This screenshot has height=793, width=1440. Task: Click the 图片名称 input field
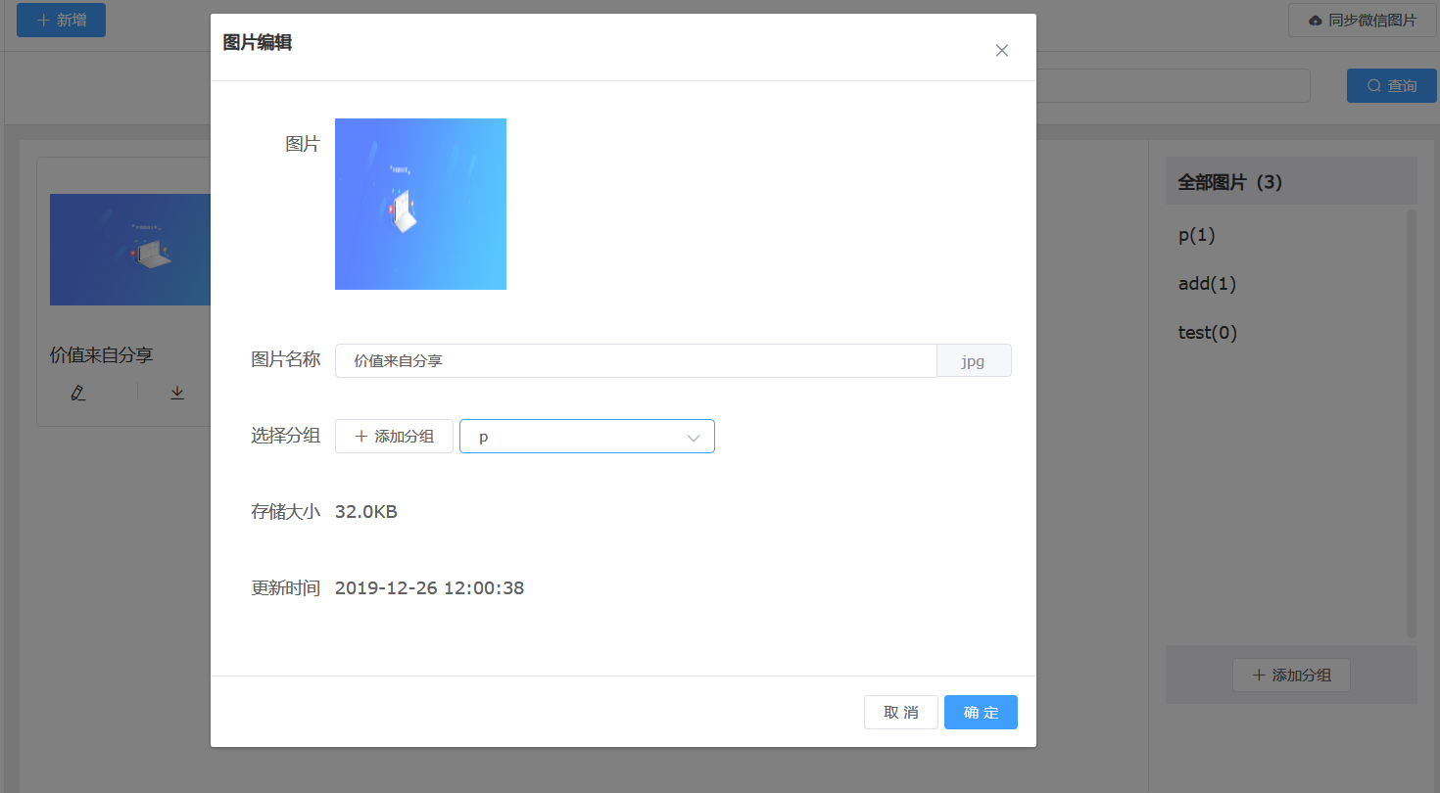click(635, 360)
